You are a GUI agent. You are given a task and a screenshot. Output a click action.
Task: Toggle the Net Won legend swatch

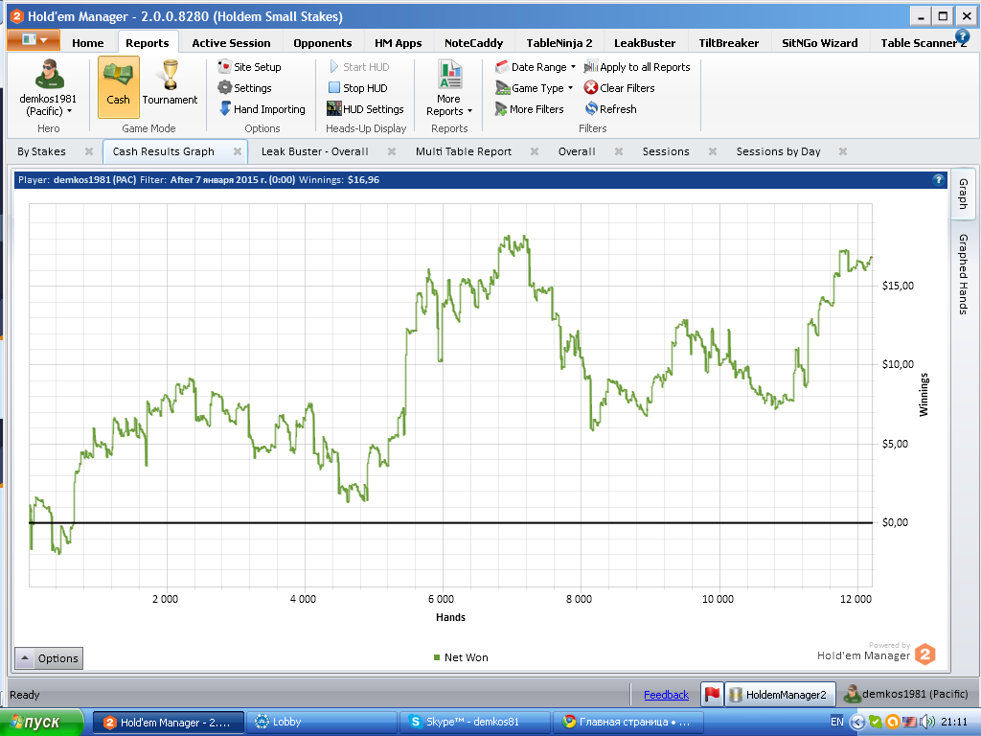(437, 657)
